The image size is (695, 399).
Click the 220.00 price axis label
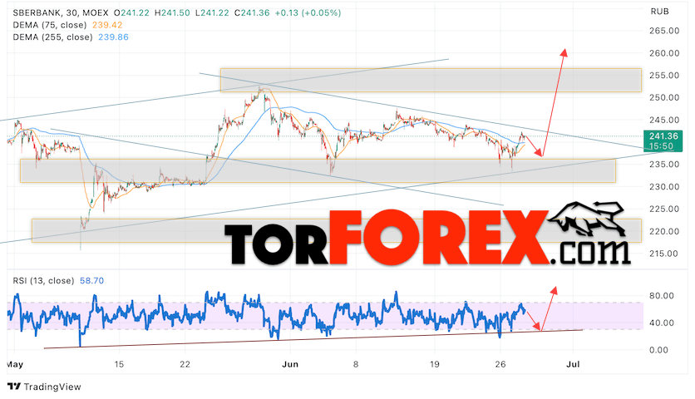[x=664, y=231]
